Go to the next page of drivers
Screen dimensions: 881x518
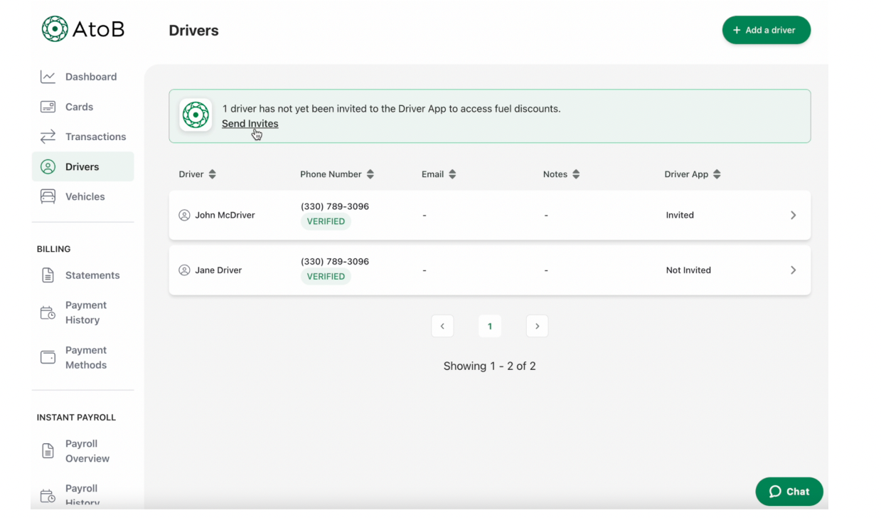[537, 325]
